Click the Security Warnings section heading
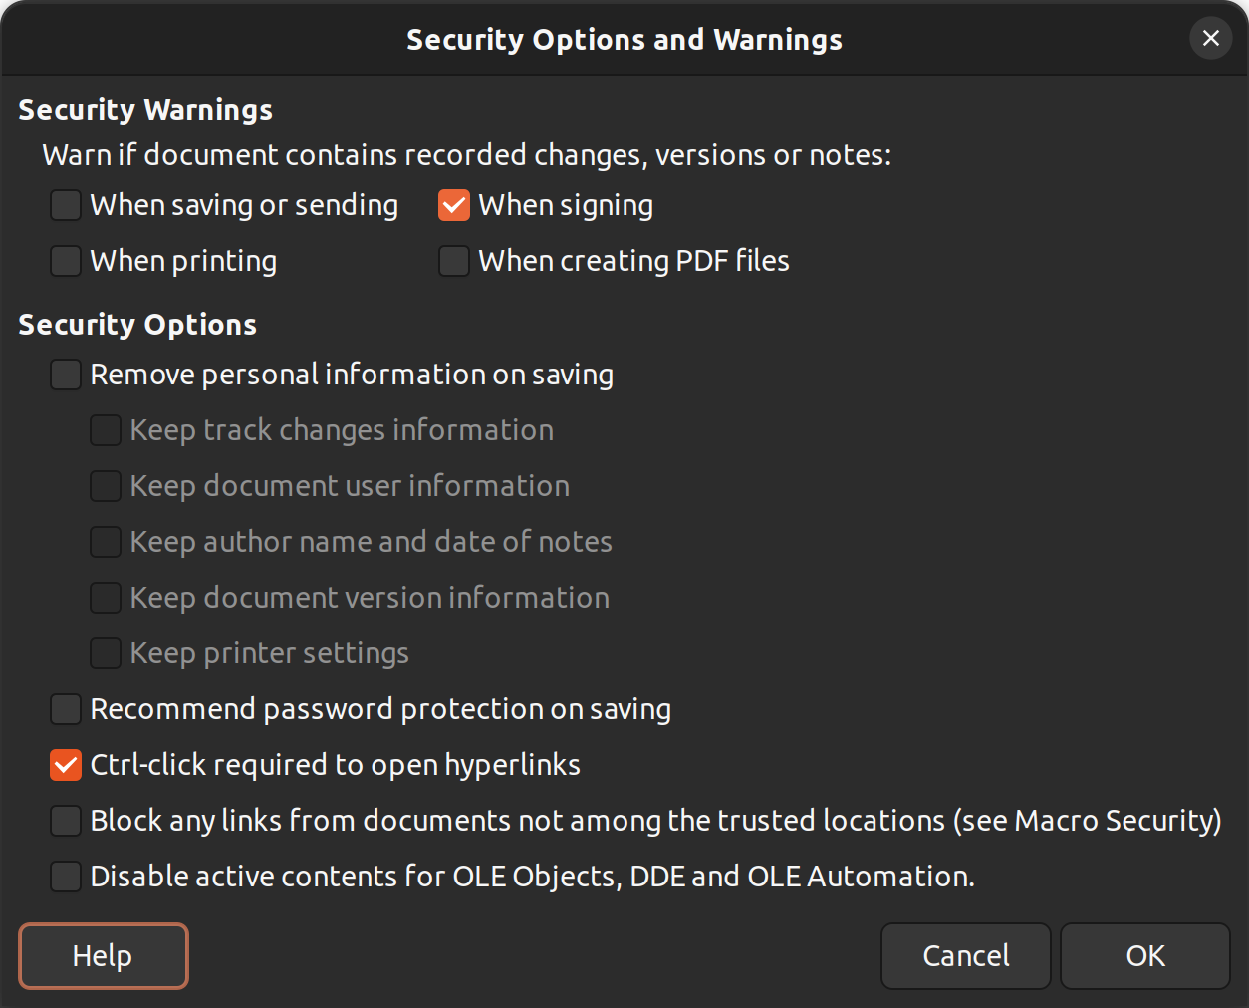 point(145,110)
